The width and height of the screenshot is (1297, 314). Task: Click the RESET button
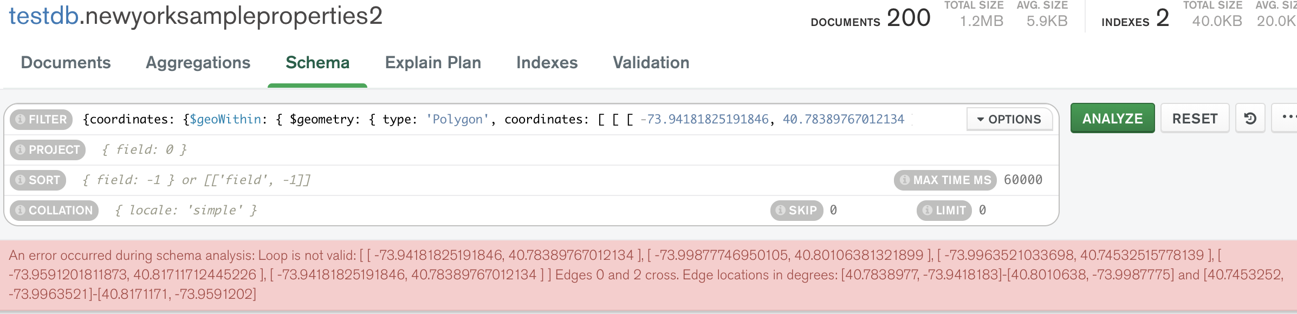click(x=1195, y=119)
